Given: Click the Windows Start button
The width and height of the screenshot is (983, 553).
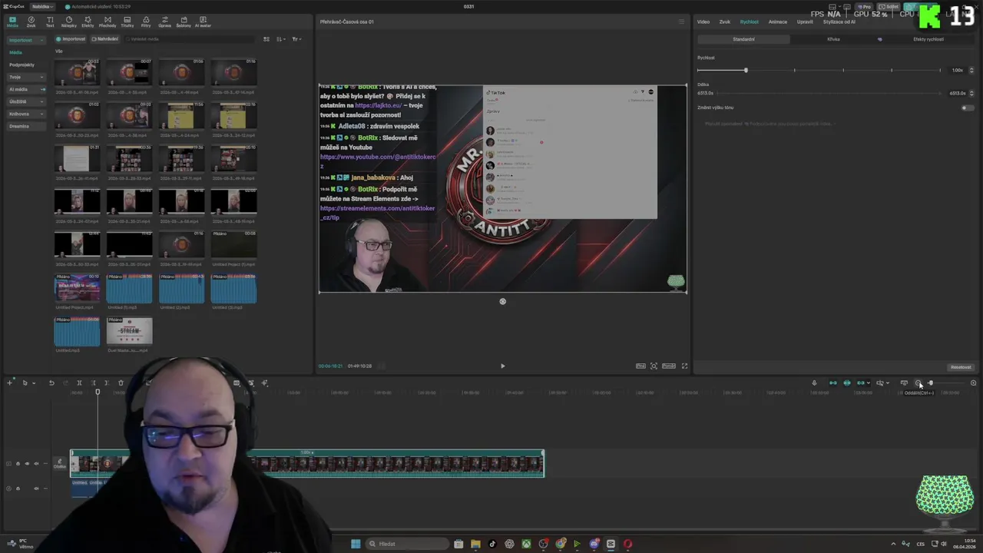Looking at the screenshot, I should point(356,544).
